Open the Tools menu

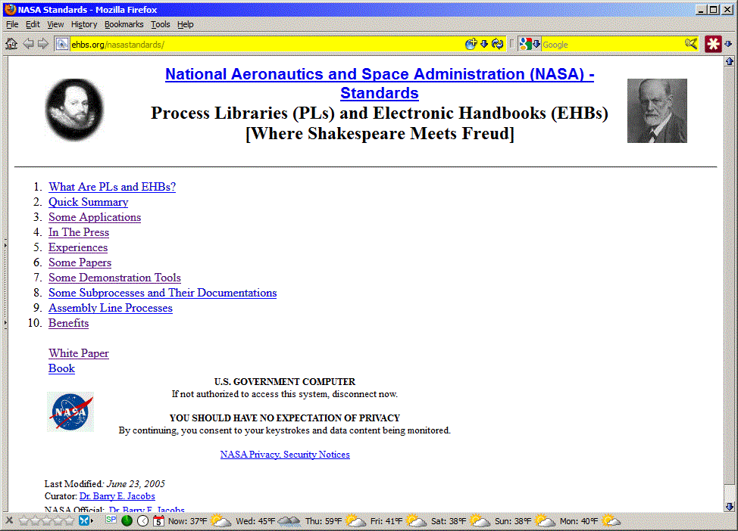point(160,24)
